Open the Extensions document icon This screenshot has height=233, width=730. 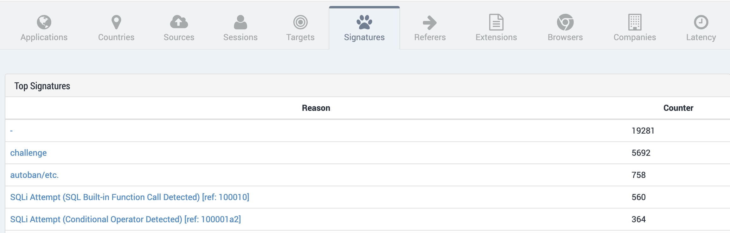496,22
